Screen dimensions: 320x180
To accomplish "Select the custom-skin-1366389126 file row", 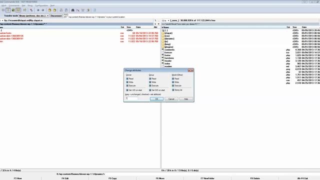I will point(79,35).
